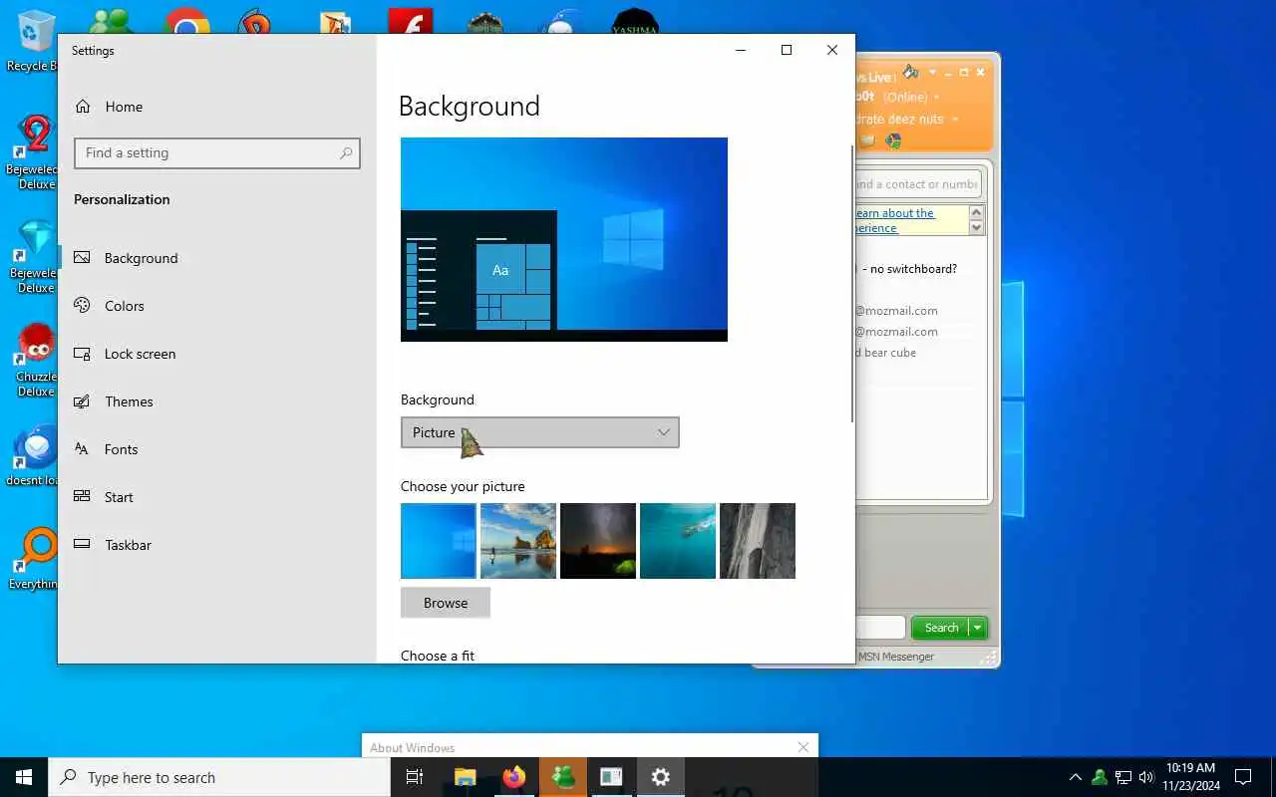The height and width of the screenshot is (797, 1276).
Task: Click the banner scroll-up arrow in Messenger
Action: [977, 212]
